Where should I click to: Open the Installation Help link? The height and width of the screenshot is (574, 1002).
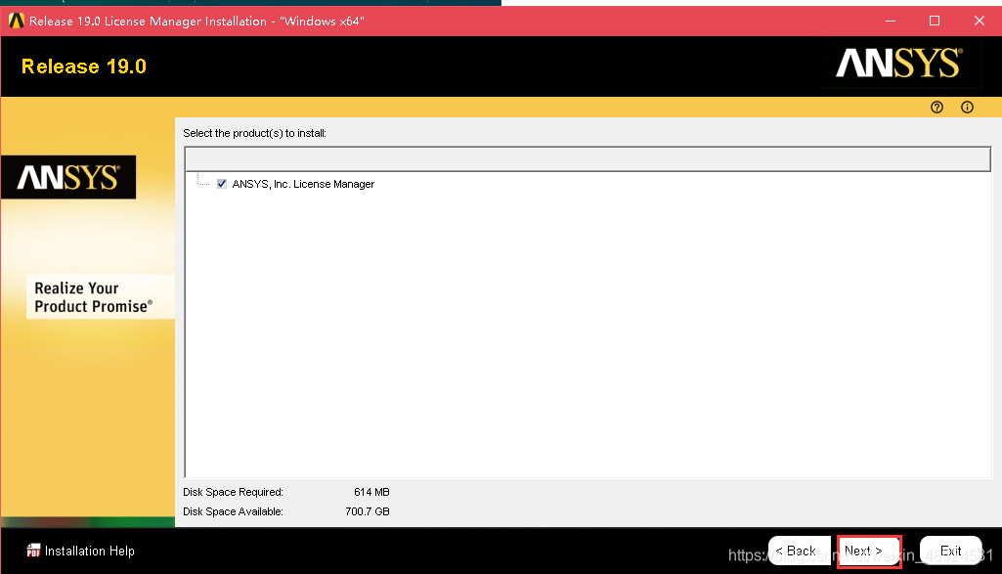point(89,552)
